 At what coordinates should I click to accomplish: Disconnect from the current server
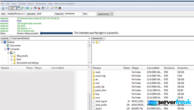tap(39, 8)
